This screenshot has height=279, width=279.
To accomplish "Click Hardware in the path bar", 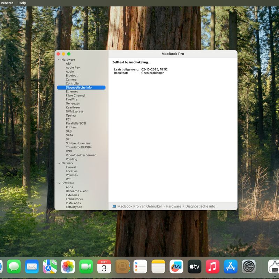I will [x=173, y=206].
